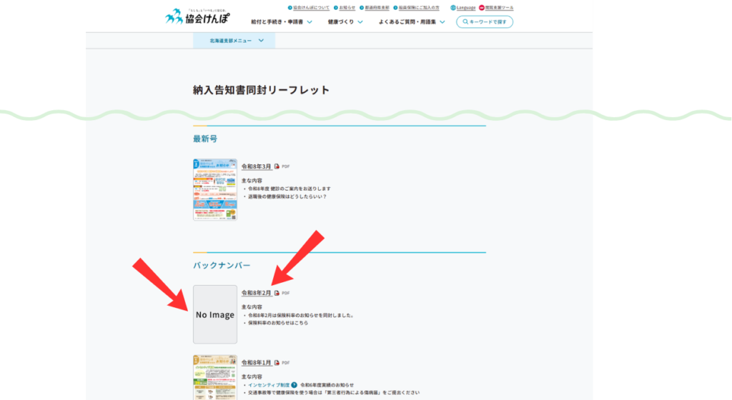Screen dimensions: 732x400
Task: Open the 令和8年3月 PDF link
Action: pyautogui.click(x=257, y=166)
